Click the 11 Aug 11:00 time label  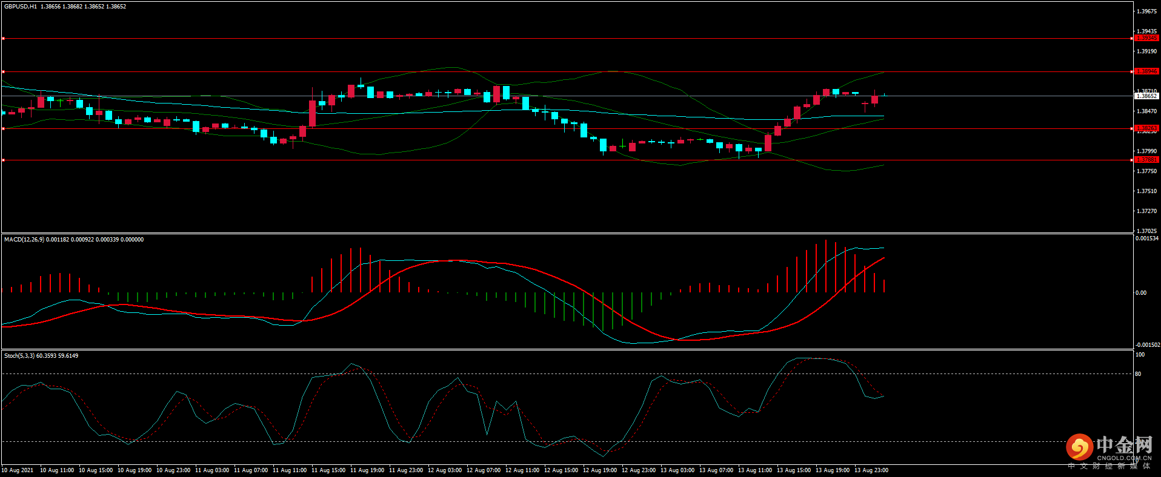click(x=290, y=470)
